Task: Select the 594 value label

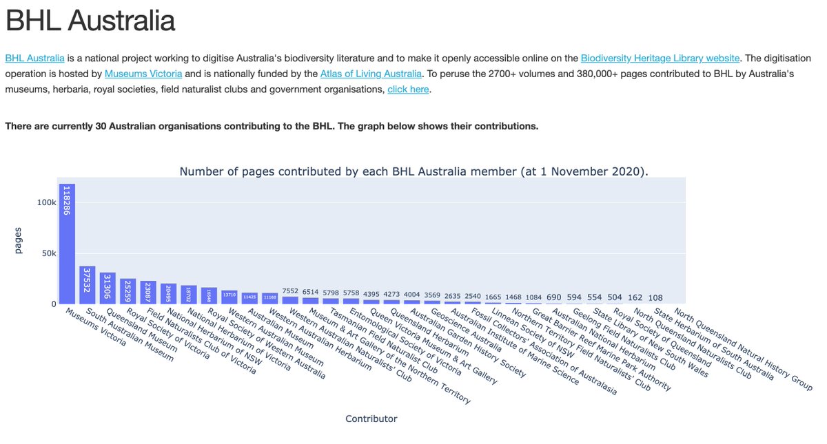Action: [575, 297]
